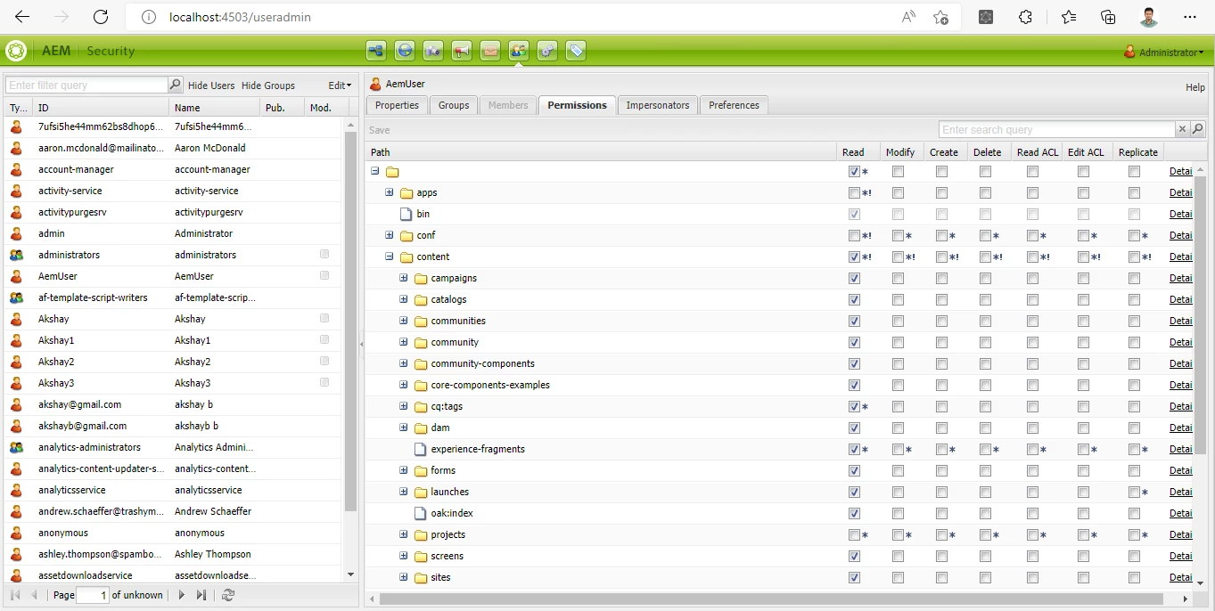
Task: Expand the projects folder
Action: [x=404, y=534]
